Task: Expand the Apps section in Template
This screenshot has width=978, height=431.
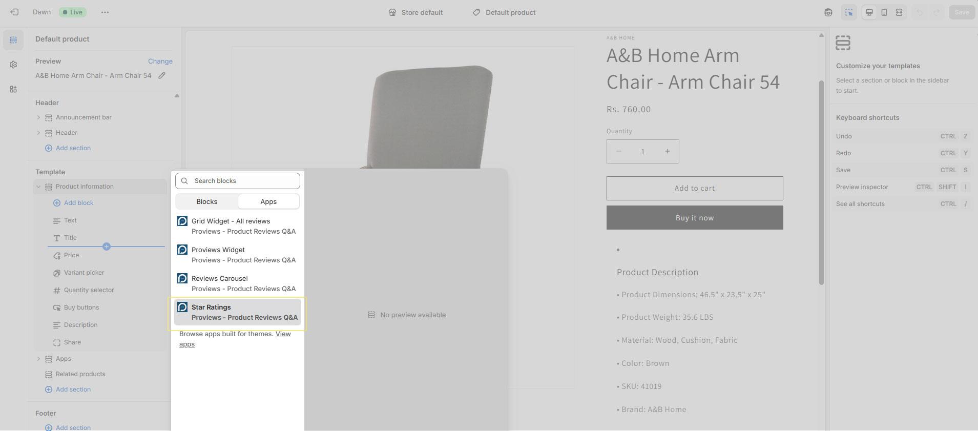Action: [x=38, y=359]
